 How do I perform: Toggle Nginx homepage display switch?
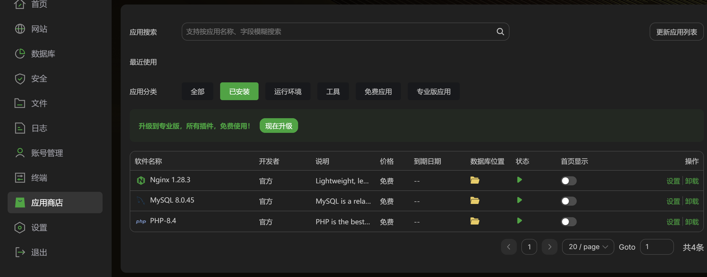point(569,181)
